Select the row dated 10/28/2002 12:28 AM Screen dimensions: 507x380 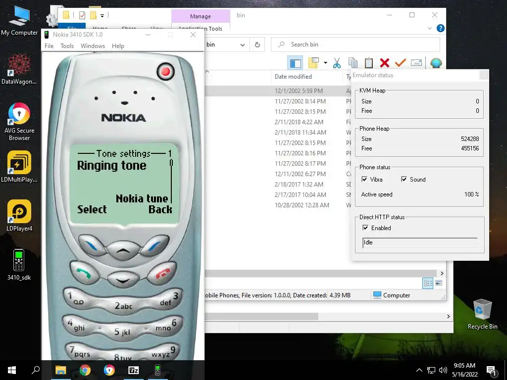click(278, 205)
